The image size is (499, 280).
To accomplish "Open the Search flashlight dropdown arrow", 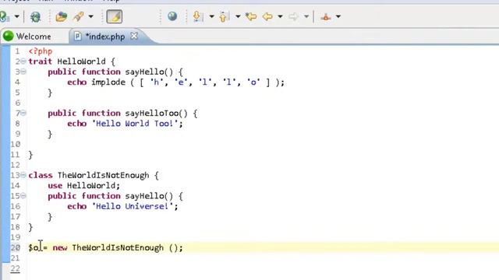I will 90,16.
